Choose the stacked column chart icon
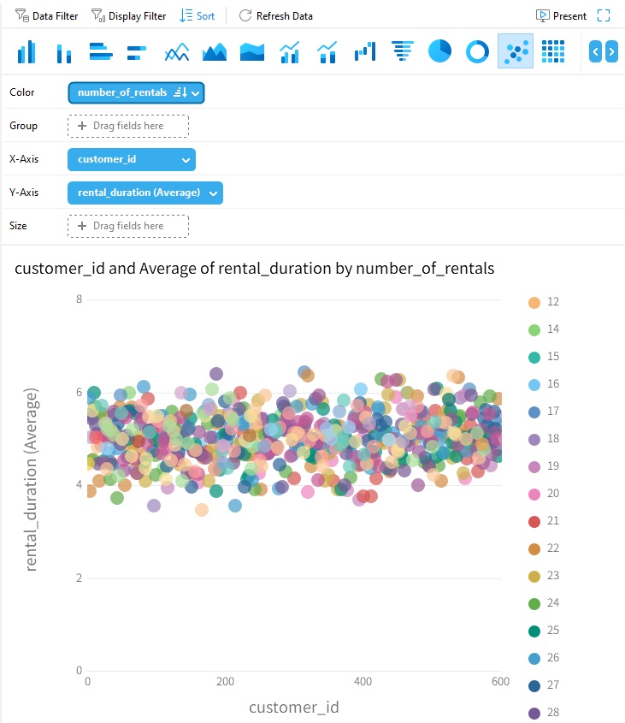 (x=64, y=52)
